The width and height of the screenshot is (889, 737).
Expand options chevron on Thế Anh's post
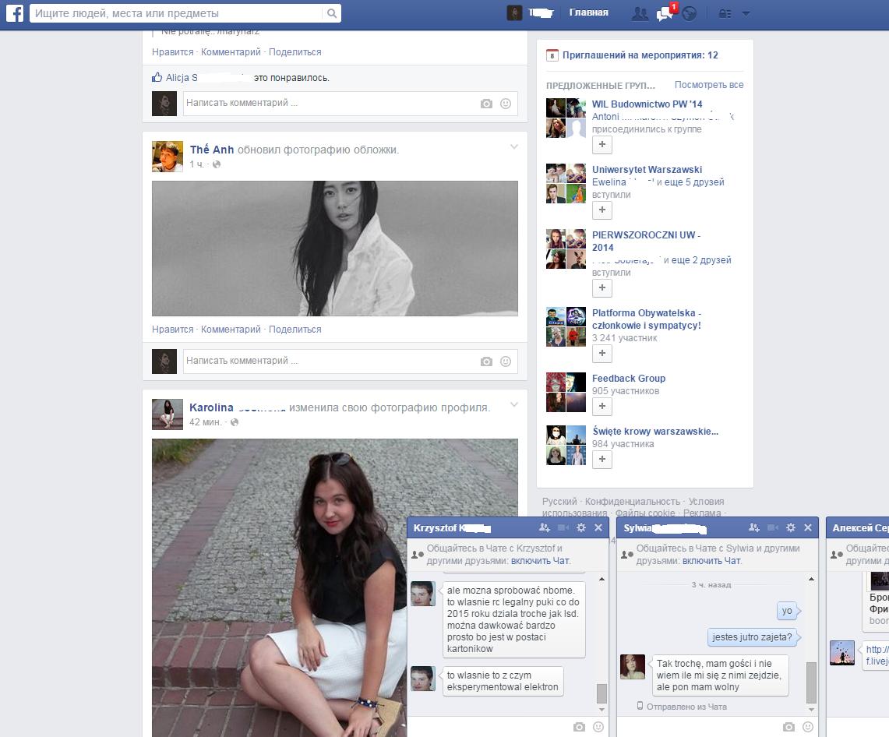tap(513, 146)
